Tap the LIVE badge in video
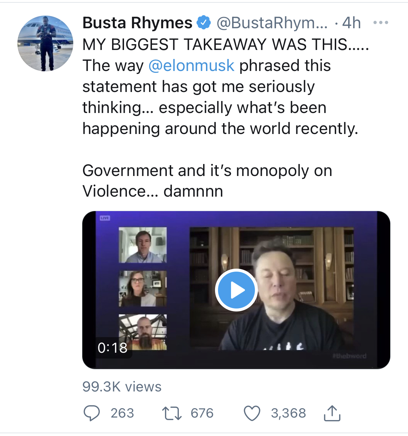This screenshot has width=408, height=436. tap(105, 218)
